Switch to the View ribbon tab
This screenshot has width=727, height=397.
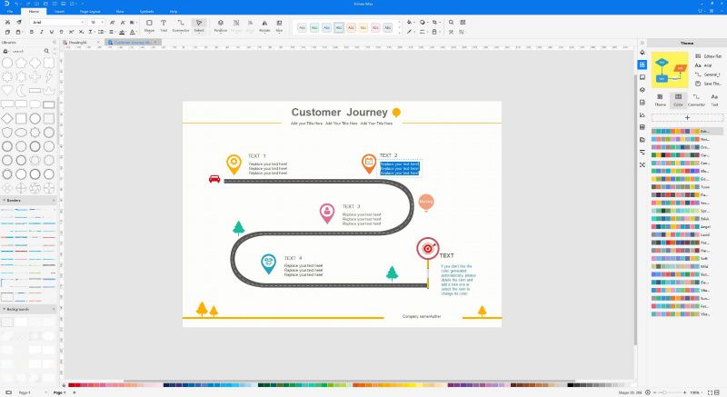pyautogui.click(x=120, y=11)
